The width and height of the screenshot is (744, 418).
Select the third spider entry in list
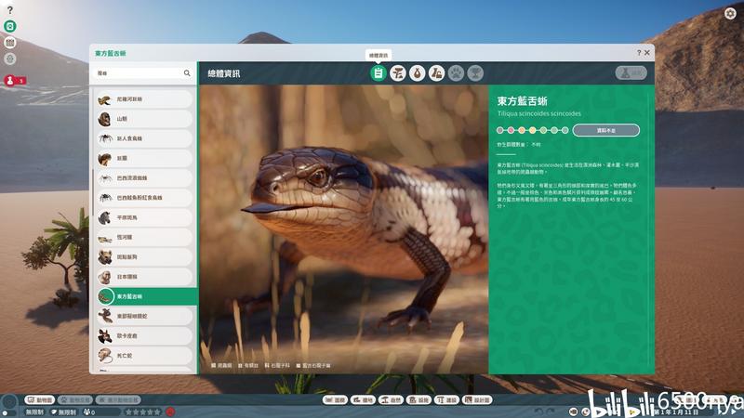click(x=144, y=198)
